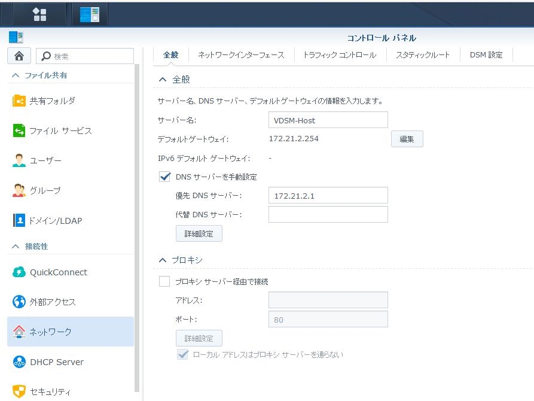The image size is (534, 401).
Task: Go to Control Panel home icon
Action: click(19, 56)
